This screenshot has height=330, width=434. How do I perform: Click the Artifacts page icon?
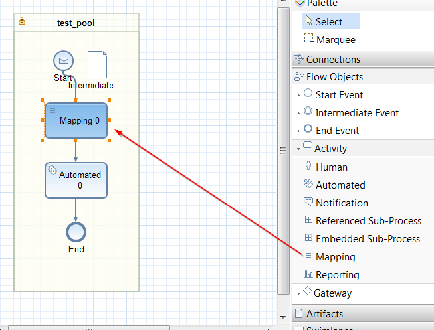tap(299, 313)
